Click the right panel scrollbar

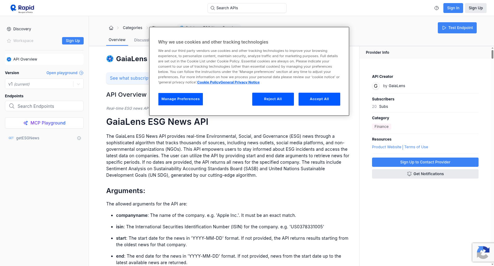[492, 54]
